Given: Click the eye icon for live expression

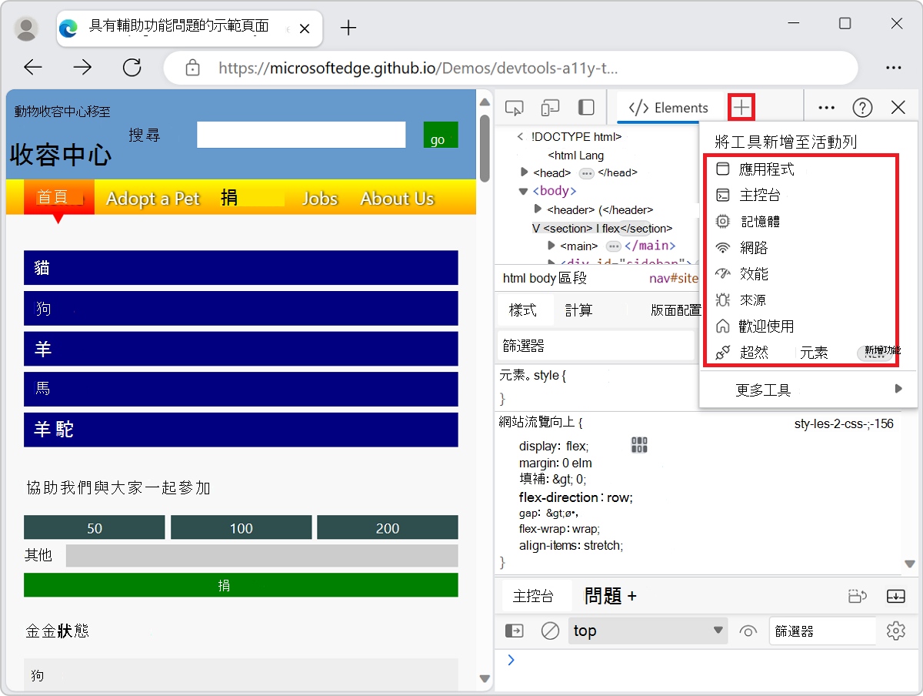Looking at the screenshot, I should [x=747, y=631].
